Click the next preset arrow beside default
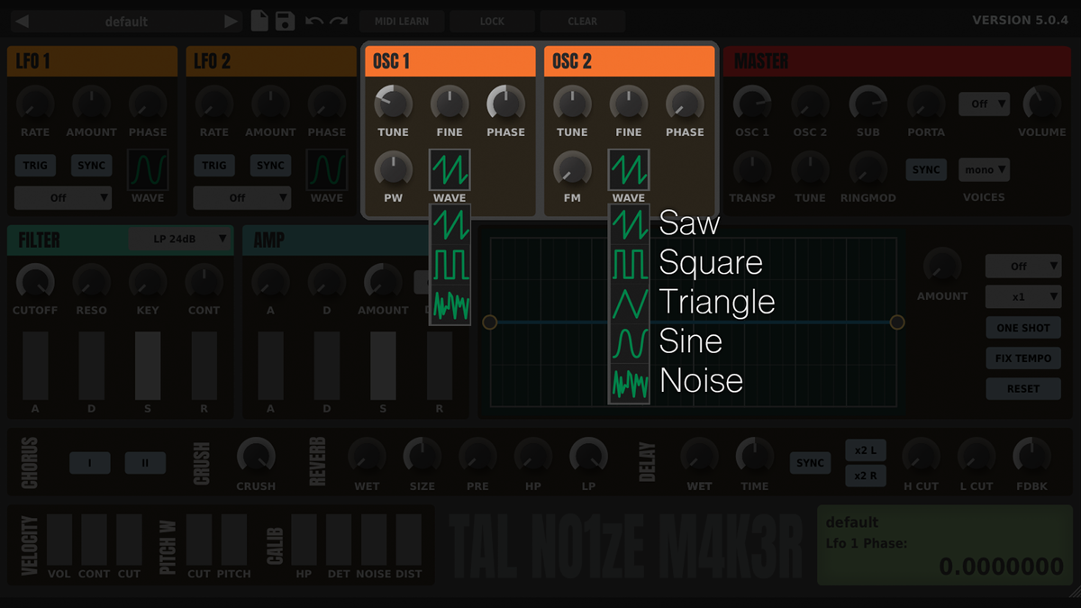1081x608 pixels. click(x=232, y=20)
